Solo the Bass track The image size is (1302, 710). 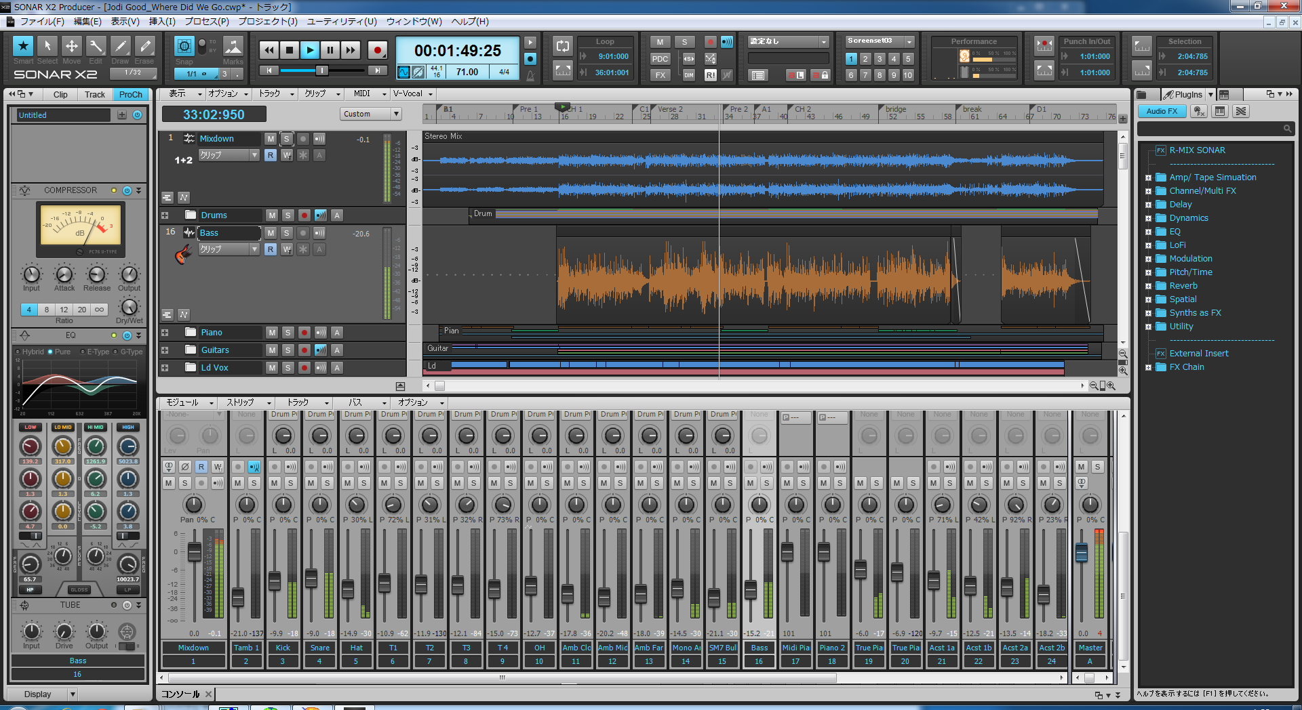(287, 233)
